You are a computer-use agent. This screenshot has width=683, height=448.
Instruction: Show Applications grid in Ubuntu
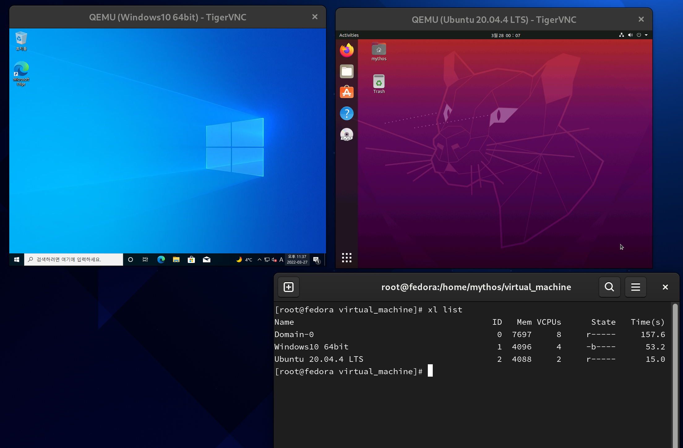[347, 257]
